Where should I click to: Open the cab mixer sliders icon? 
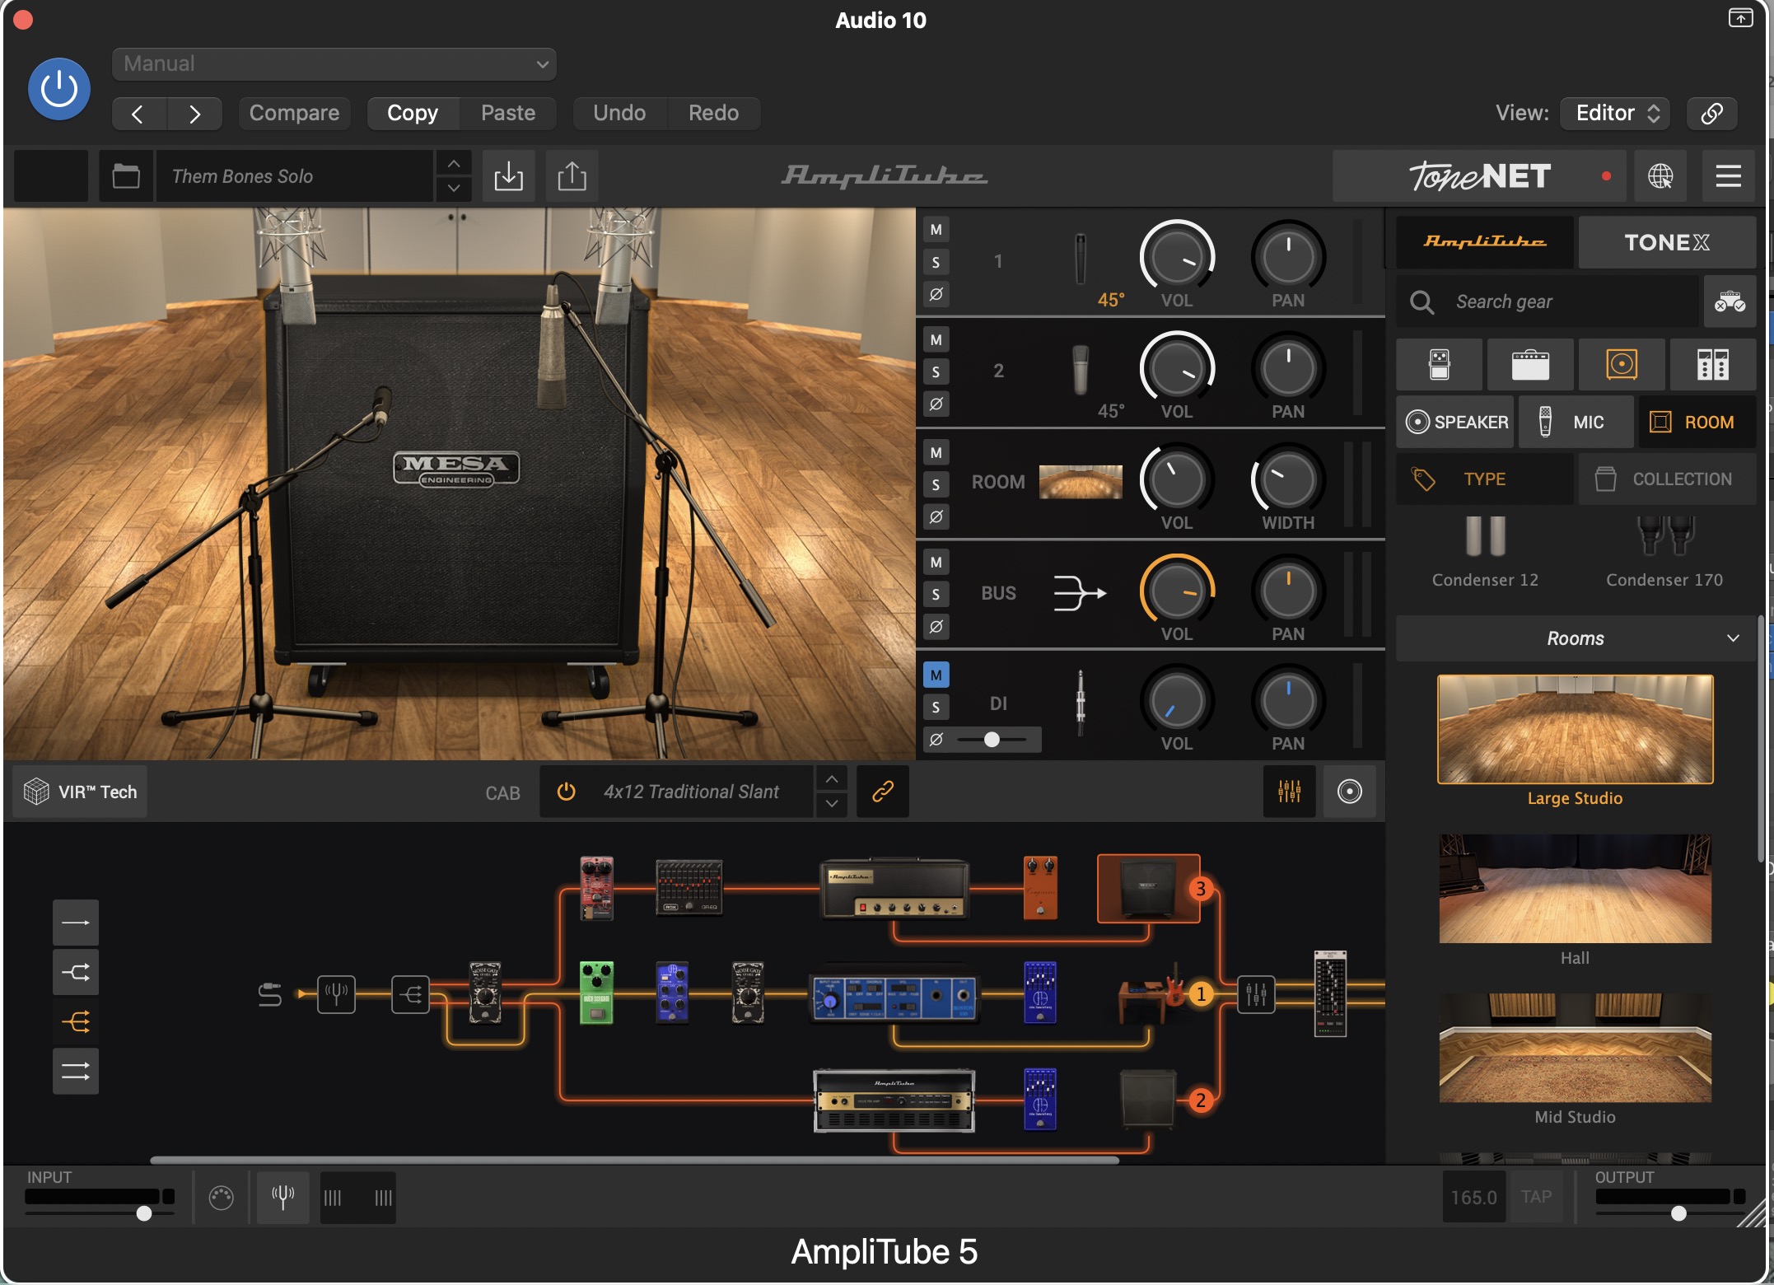(x=1289, y=792)
